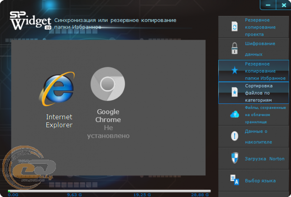Click the '0.0G' capacity marker

coord(13,195)
